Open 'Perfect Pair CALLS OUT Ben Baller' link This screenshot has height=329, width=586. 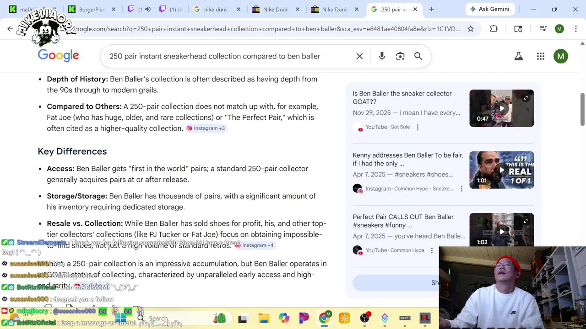pyautogui.click(x=403, y=221)
